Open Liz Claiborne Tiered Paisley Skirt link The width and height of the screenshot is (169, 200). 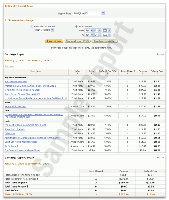pyautogui.click(x=36, y=98)
